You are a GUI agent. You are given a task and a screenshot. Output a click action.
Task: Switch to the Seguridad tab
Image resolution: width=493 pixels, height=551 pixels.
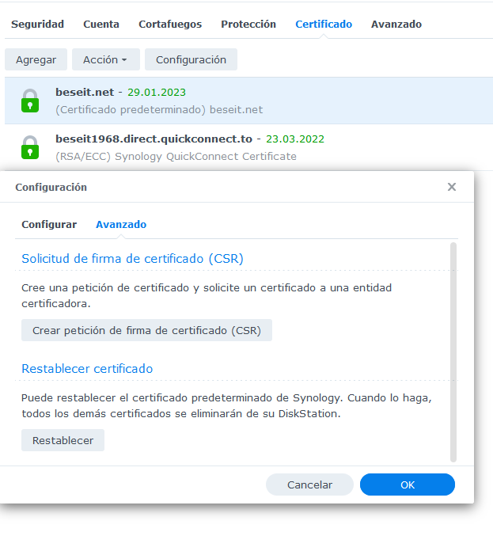[37, 25]
